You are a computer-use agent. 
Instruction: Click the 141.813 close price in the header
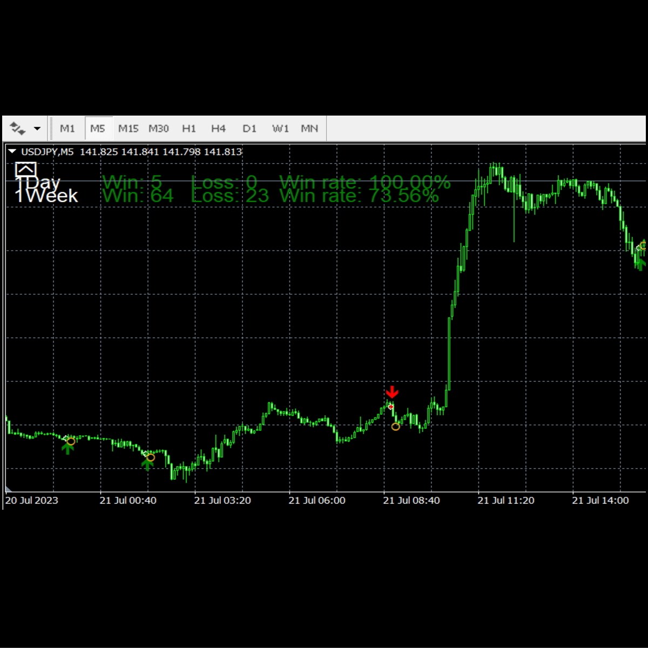click(223, 152)
